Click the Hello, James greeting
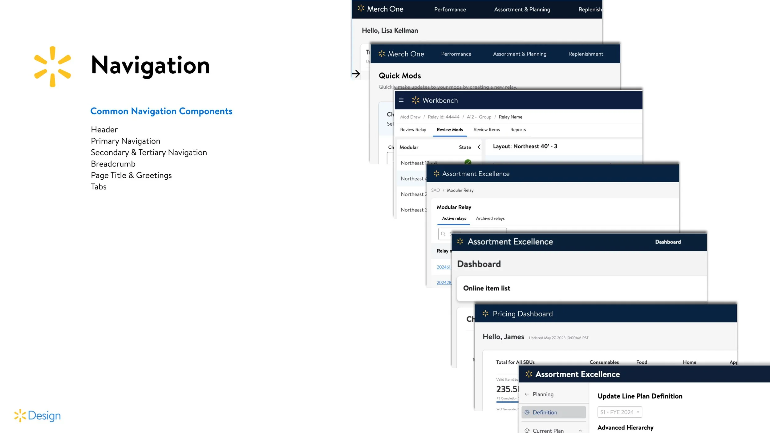770x433 pixels. pyautogui.click(x=503, y=337)
